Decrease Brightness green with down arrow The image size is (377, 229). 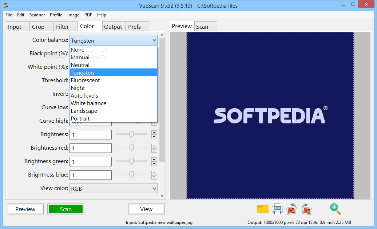[154, 164]
